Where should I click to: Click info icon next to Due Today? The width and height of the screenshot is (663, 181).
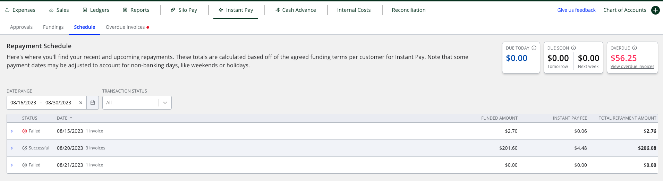pos(534,48)
